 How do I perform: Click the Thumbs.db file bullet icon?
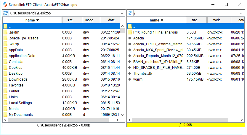coord(130,74)
